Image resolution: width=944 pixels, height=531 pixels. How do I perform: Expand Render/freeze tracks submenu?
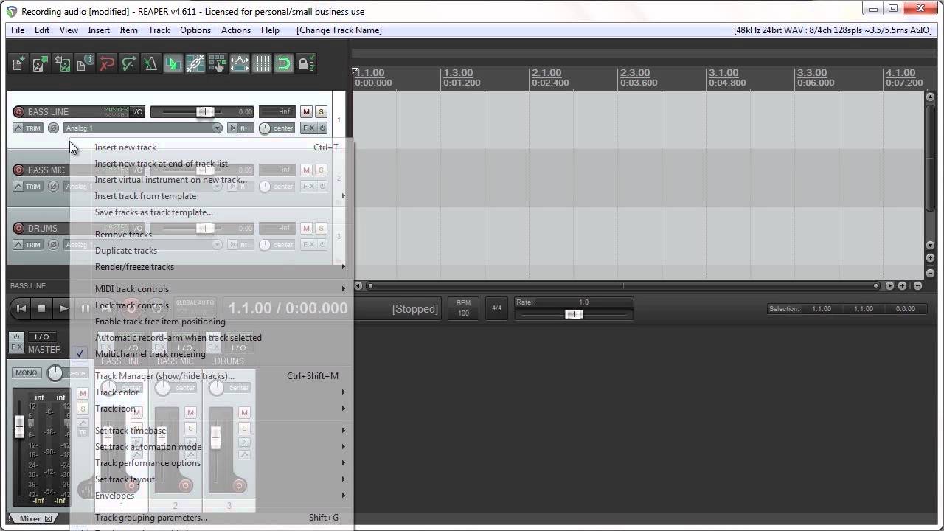(212, 267)
